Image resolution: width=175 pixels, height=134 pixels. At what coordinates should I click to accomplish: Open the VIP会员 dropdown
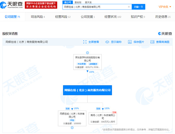pos(165,7)
